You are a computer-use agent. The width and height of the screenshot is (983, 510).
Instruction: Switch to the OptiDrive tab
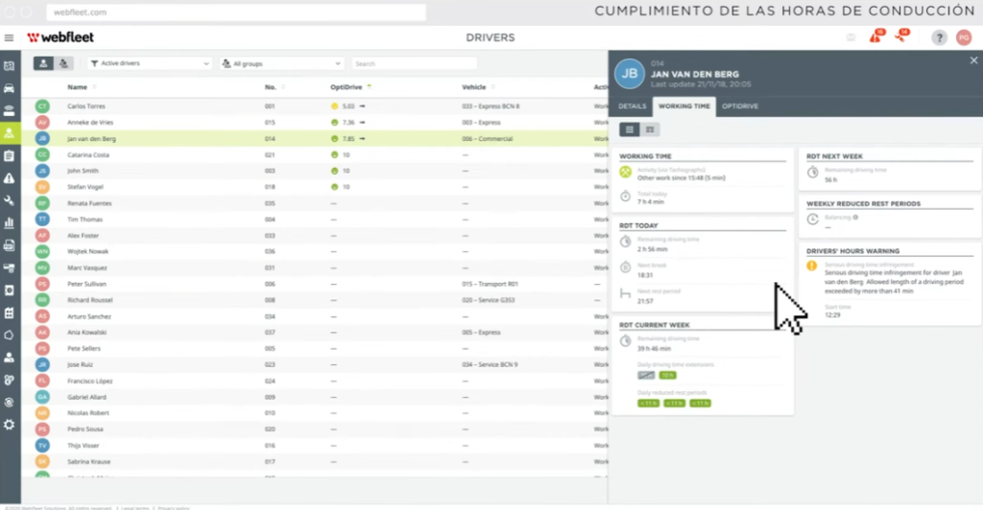740,106
